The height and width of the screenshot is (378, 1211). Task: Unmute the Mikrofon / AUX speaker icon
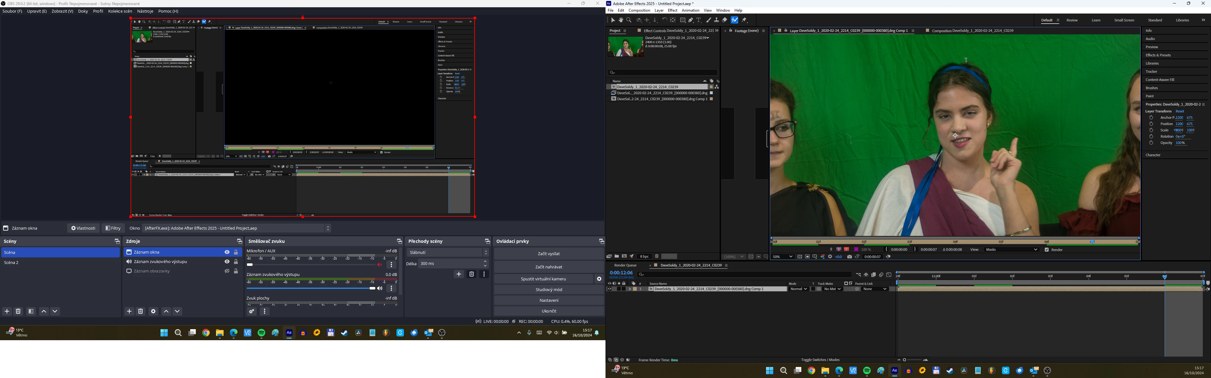pyautogui.click(x=380, y=265)
